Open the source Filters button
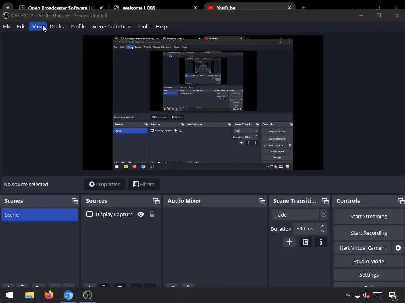This screenshot has height=303, width=405. (144, 184)
